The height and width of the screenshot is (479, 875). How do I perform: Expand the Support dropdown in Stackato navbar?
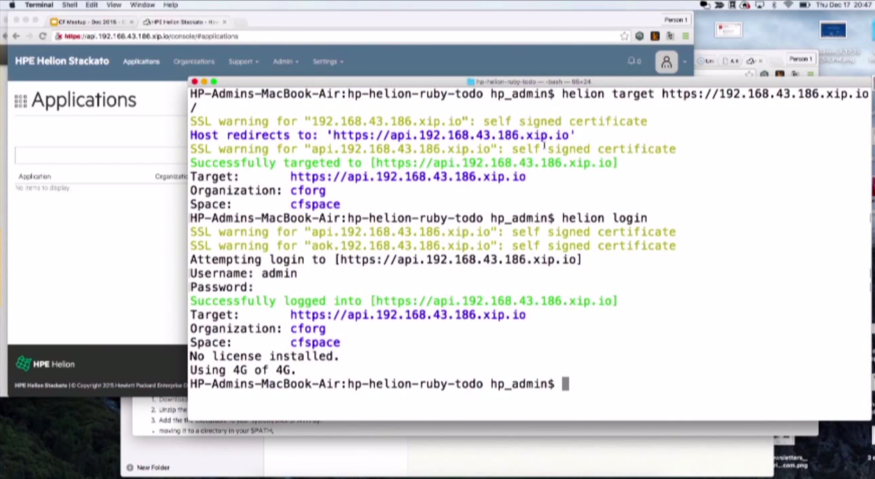(241, 61)
